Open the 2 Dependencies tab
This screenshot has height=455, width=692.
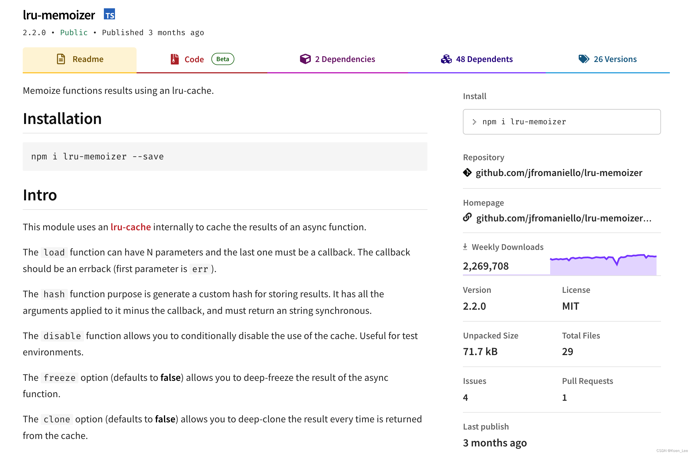345,59
